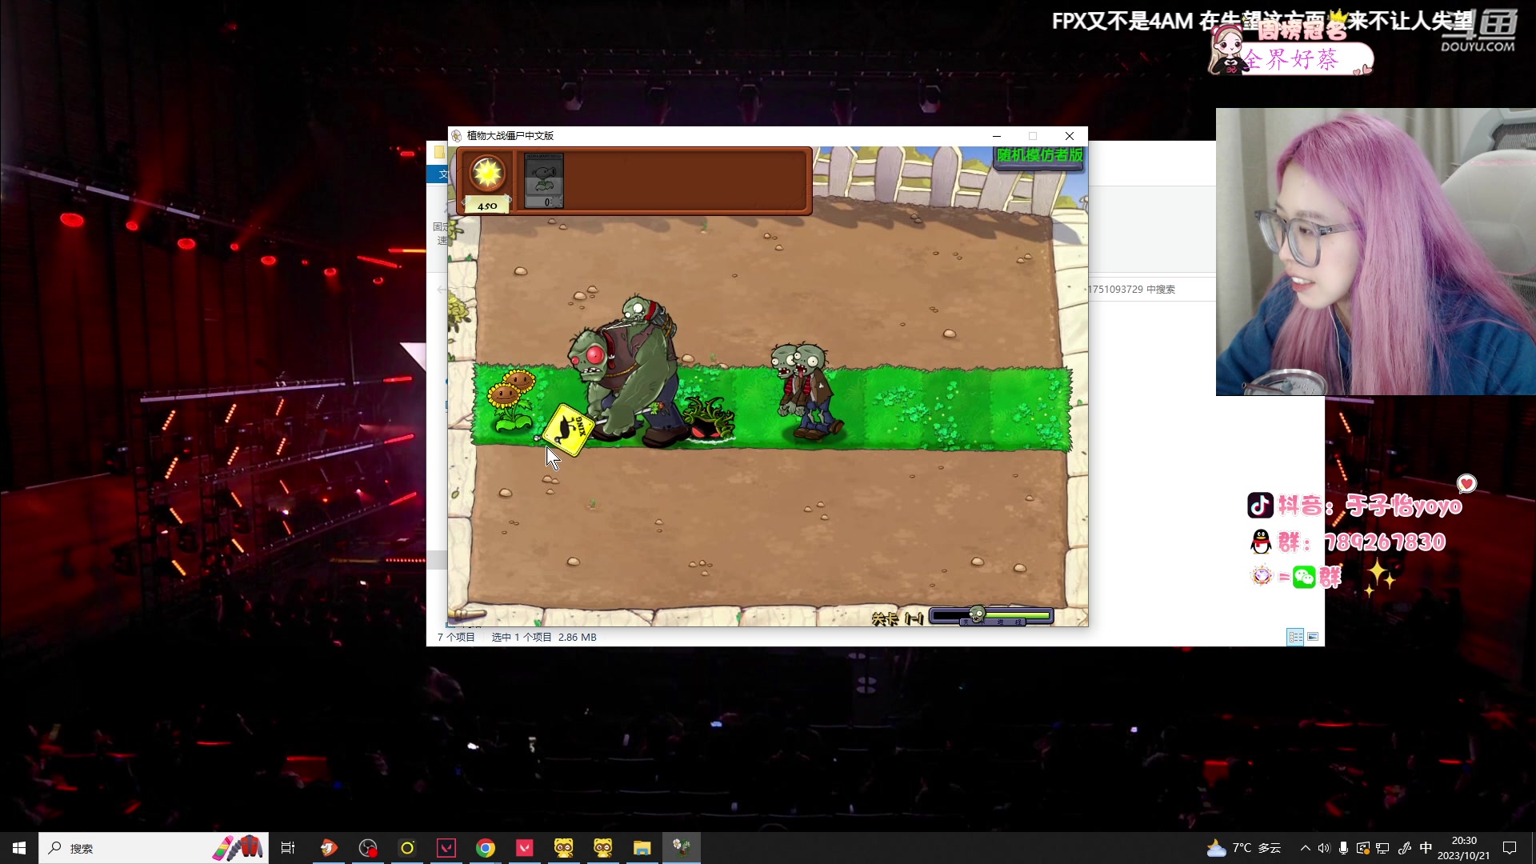
Task: Open the Windows Start menu
Action: tap(19, 848)
